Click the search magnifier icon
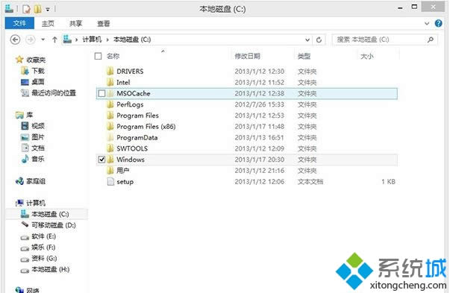The height and width of the screenshot is (293, 450). 430,40
